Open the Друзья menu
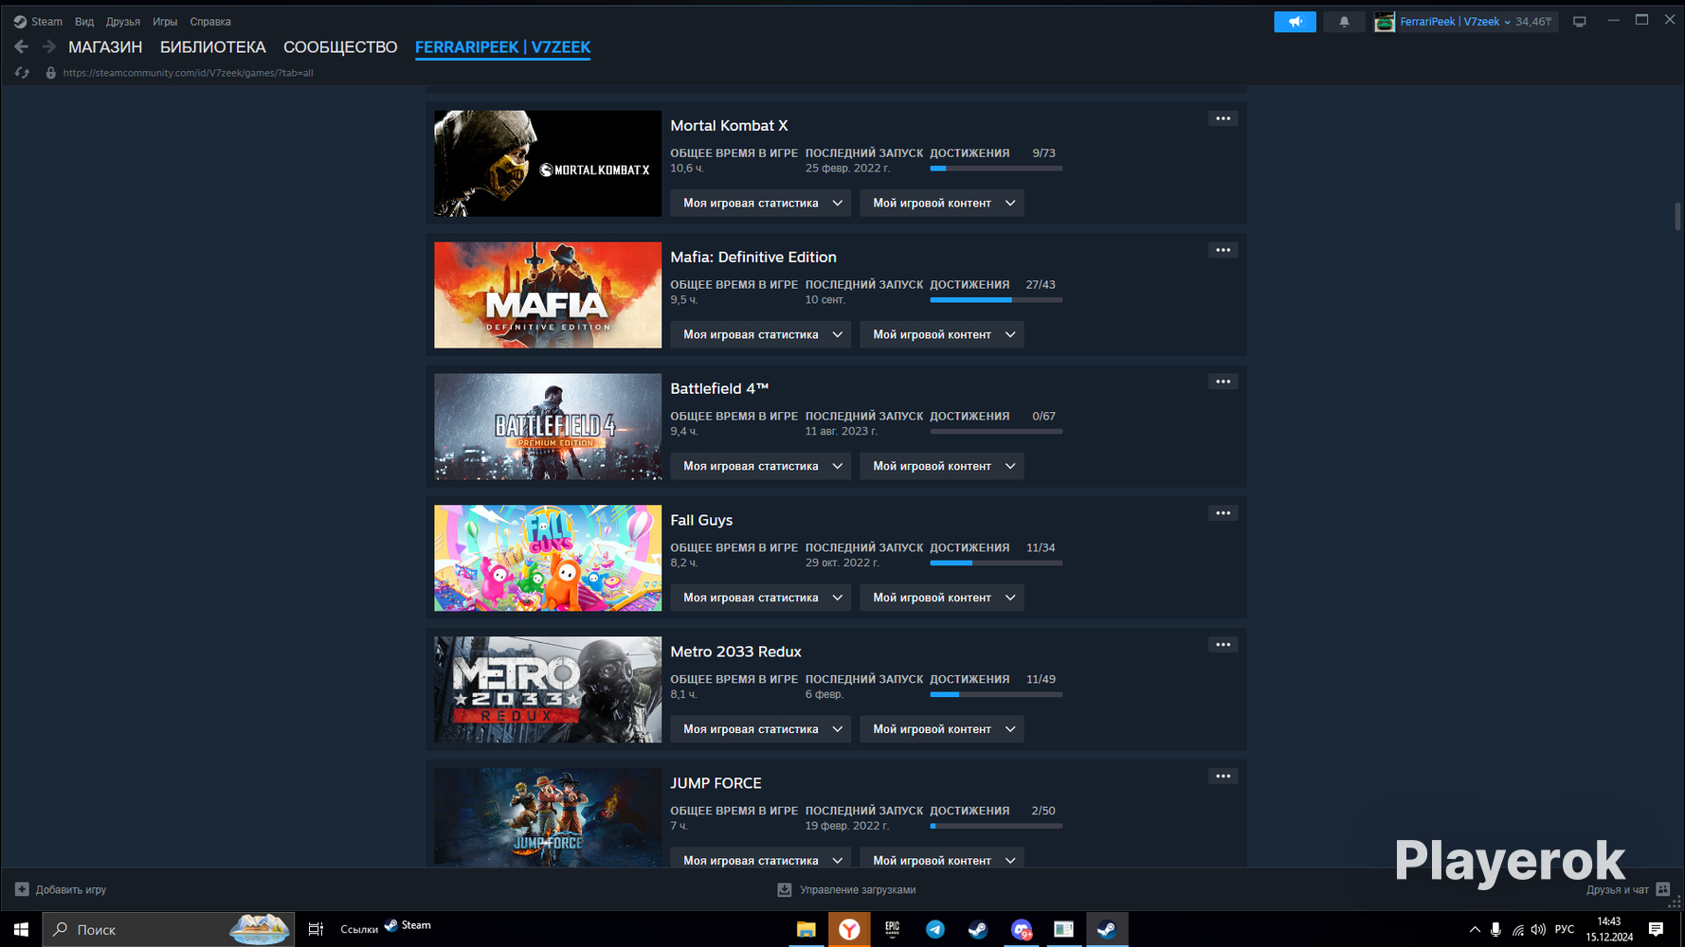The height and width of the screenshot is (947, 1685). (123, 22)
